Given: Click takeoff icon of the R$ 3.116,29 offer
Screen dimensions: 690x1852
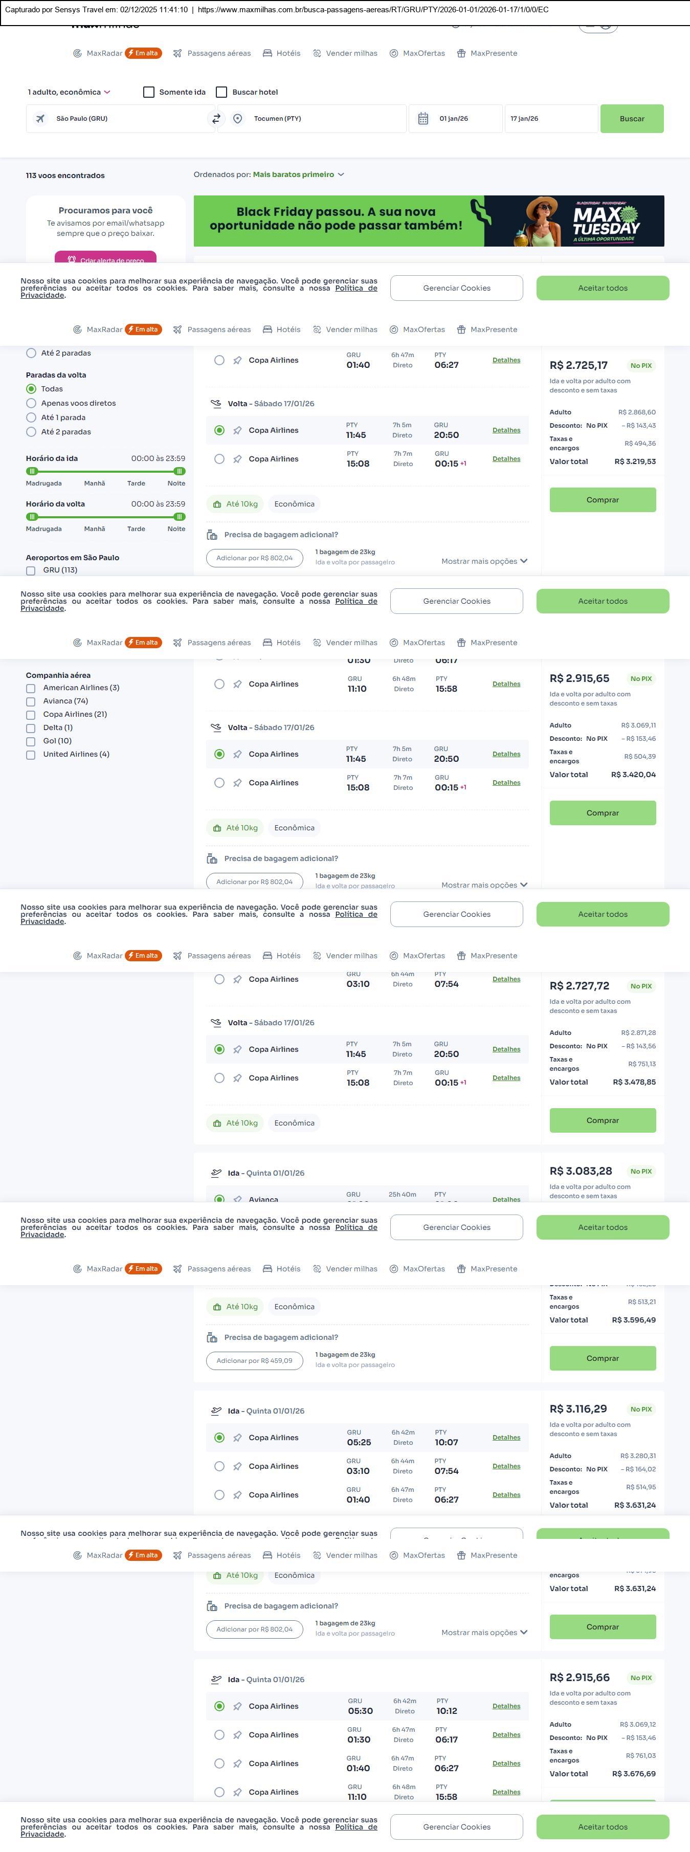Looking at the screenshot, I should pyautogui.click(x=216, y=1410).
